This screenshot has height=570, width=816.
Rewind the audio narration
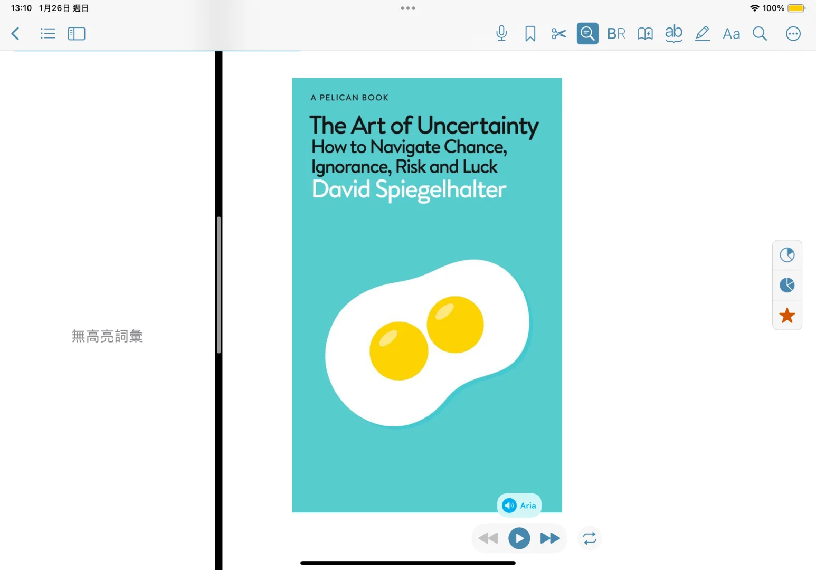488,538
